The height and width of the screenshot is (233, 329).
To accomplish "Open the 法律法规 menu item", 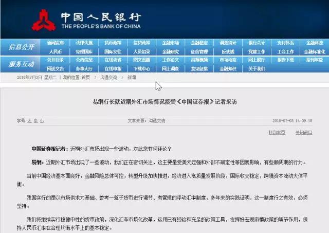I will point(84,43).
